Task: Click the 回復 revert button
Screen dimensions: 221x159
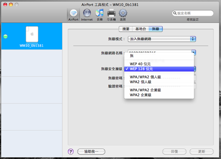Action: (174, 151)
